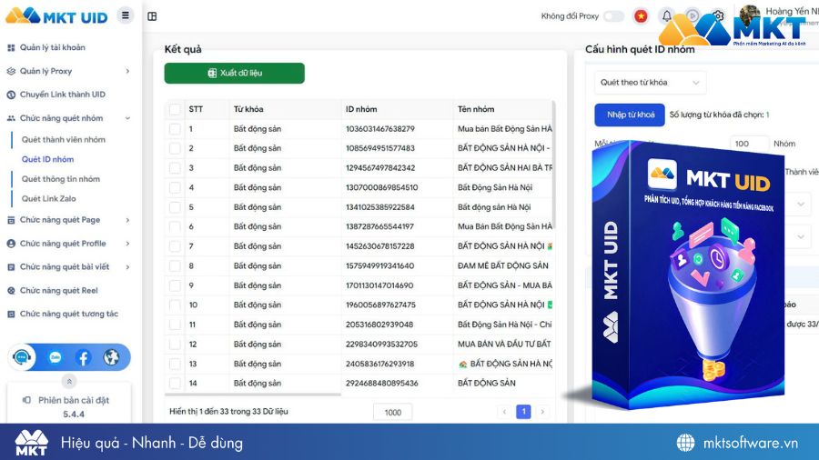819x460 pixels.
Task: Click the Vietnam flag language icon
Action: point(641,16)
